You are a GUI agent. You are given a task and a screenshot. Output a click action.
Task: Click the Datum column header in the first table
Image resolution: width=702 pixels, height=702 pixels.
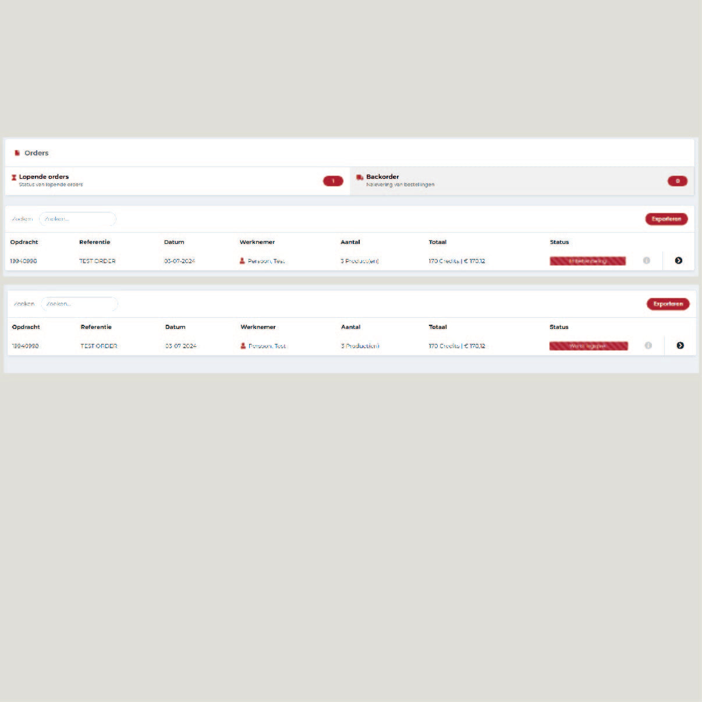pos(174,242)
